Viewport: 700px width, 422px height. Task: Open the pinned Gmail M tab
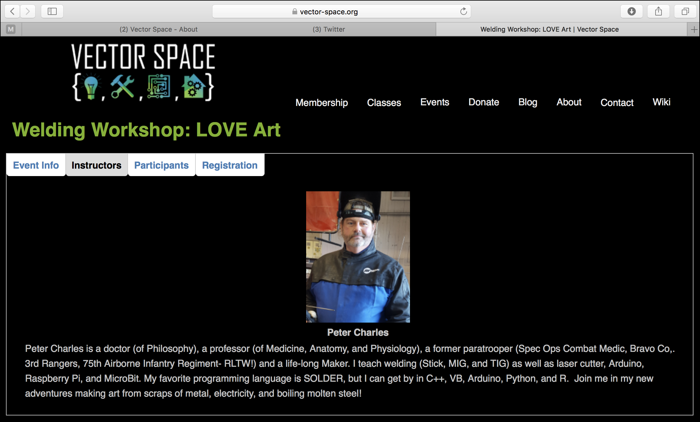(x=11, y=29)
